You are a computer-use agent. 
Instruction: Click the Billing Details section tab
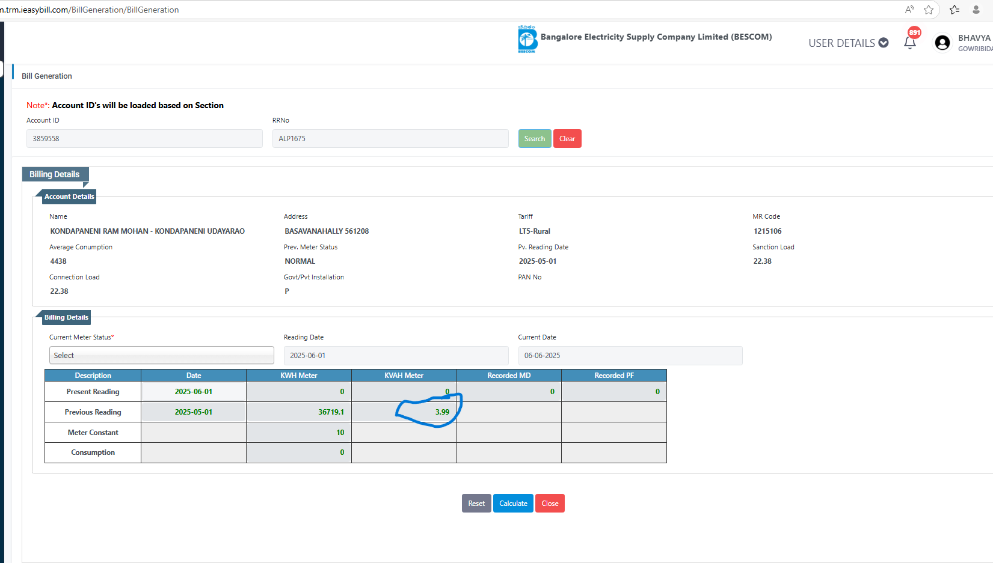pos(55,174)
